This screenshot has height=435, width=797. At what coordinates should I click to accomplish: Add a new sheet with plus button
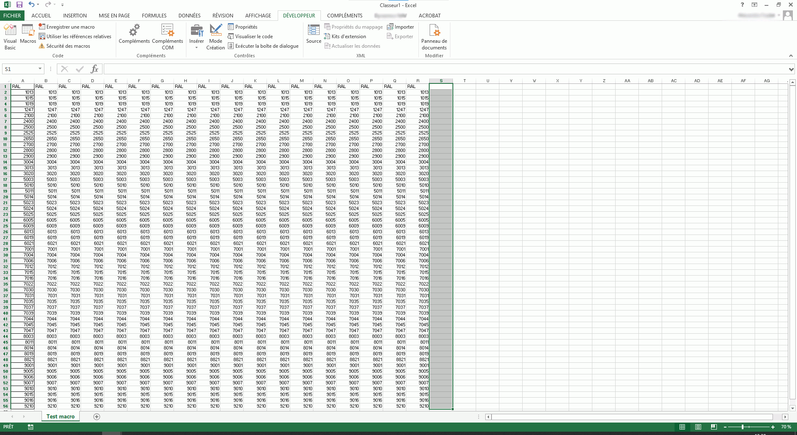[x=97, y=417]
